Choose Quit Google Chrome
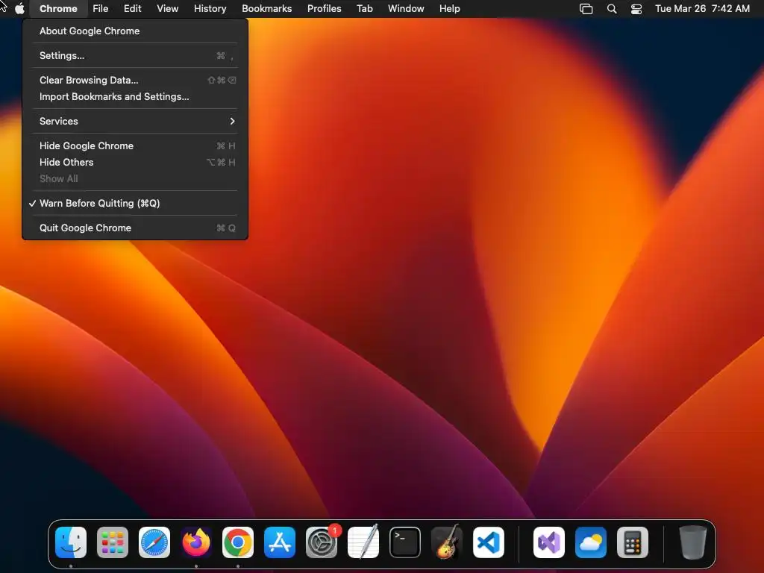The image size is (764, 573). [x=135, y=228]
